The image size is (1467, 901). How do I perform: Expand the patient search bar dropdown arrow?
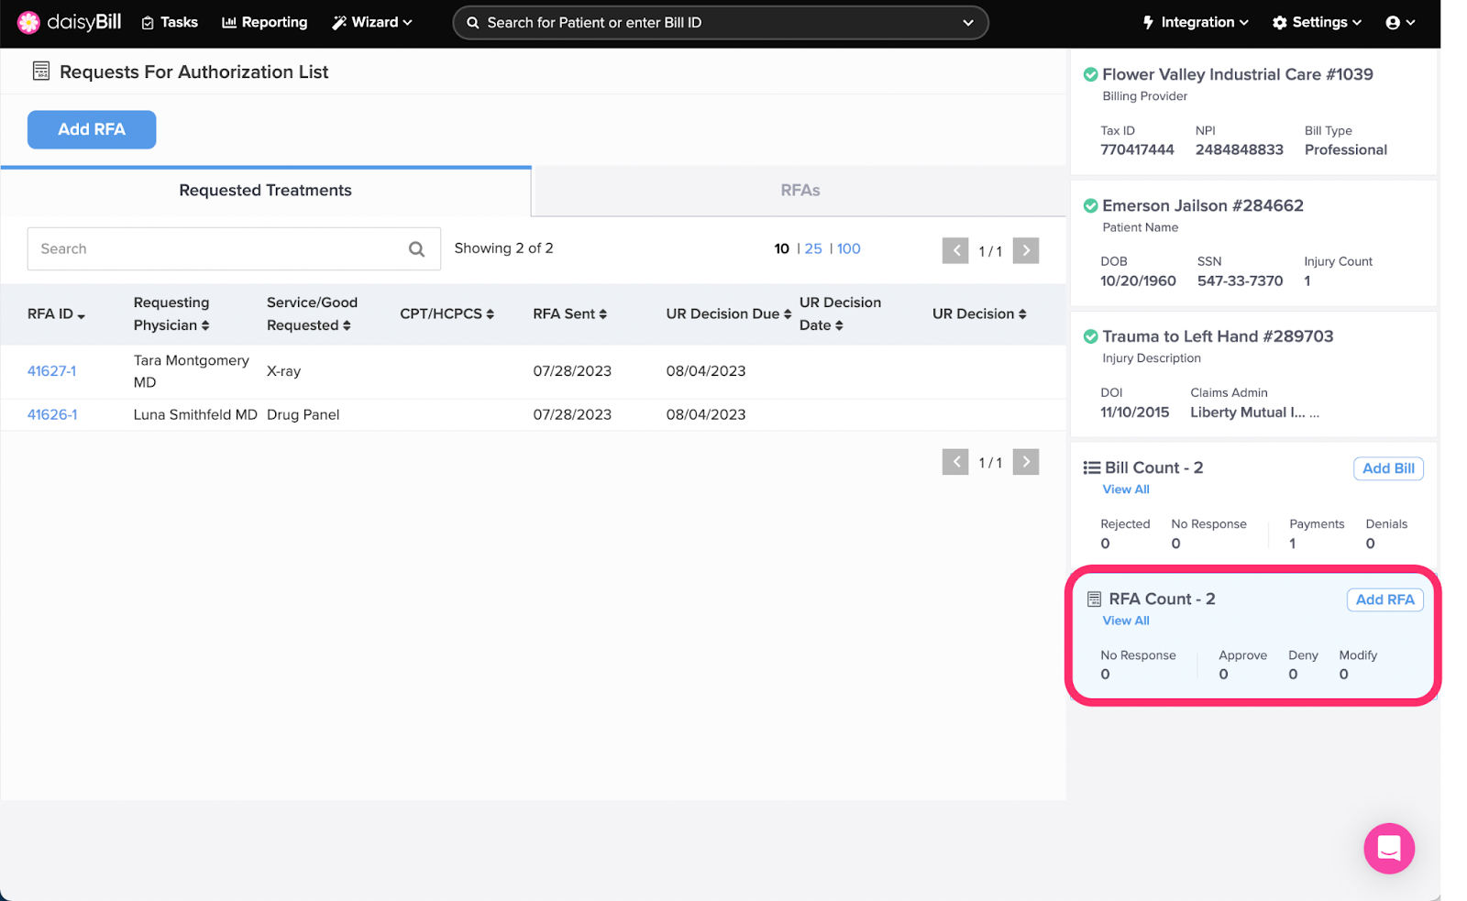(967, 23)
